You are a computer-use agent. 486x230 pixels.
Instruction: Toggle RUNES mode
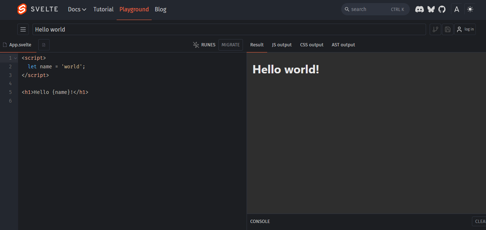[x=204, y=45]
